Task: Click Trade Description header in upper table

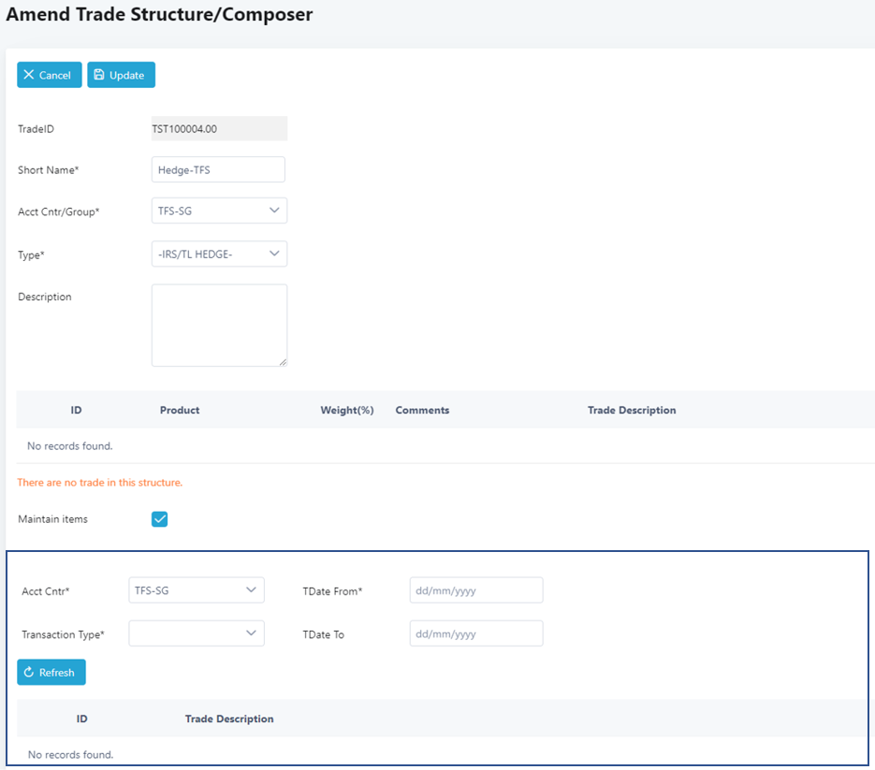Action: click(631, 410)
